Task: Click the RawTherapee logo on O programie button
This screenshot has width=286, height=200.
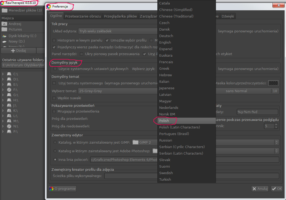Action: tap(52, 189)
